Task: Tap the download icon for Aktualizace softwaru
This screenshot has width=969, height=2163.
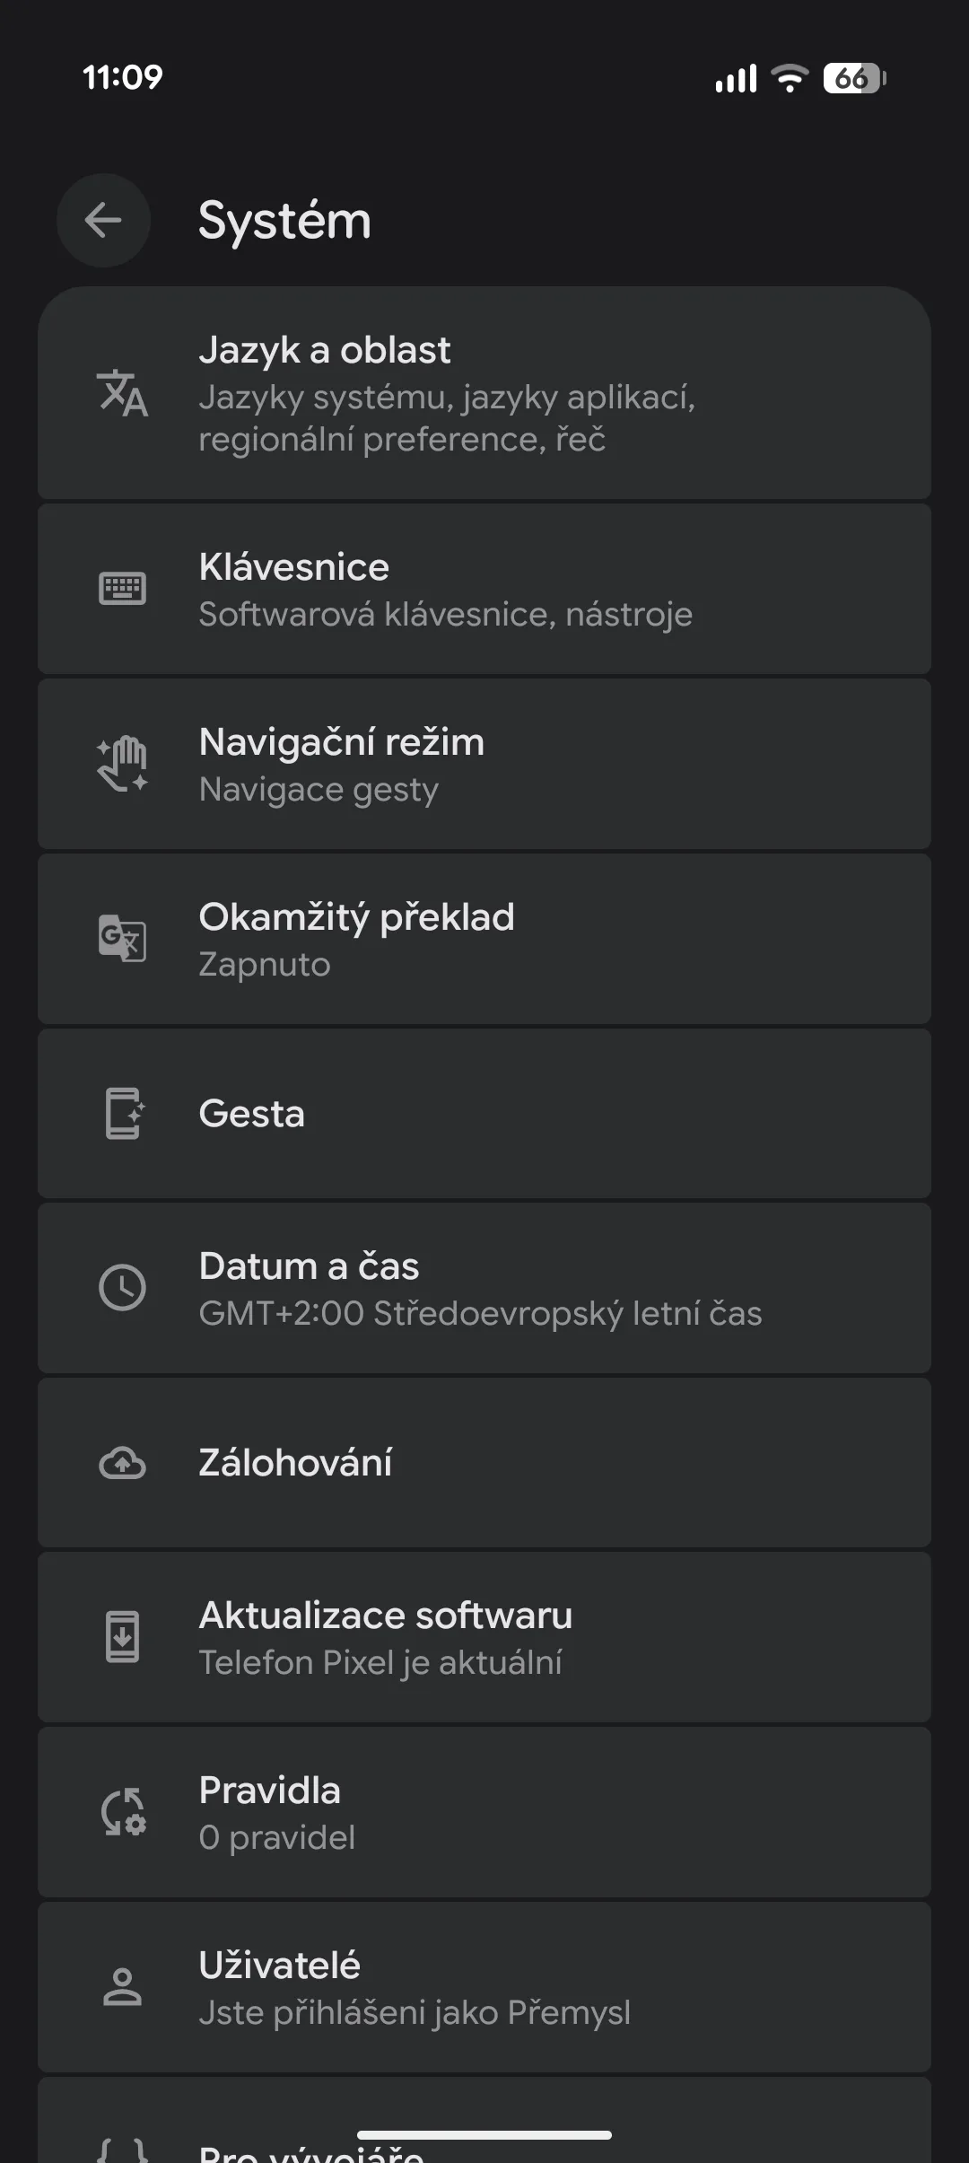Action: pos(122,1637)
